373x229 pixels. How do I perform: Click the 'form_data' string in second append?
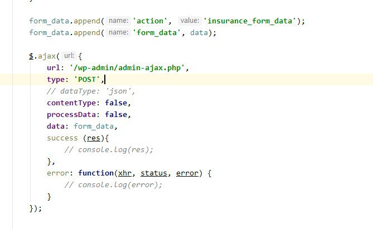pos(157,32)
